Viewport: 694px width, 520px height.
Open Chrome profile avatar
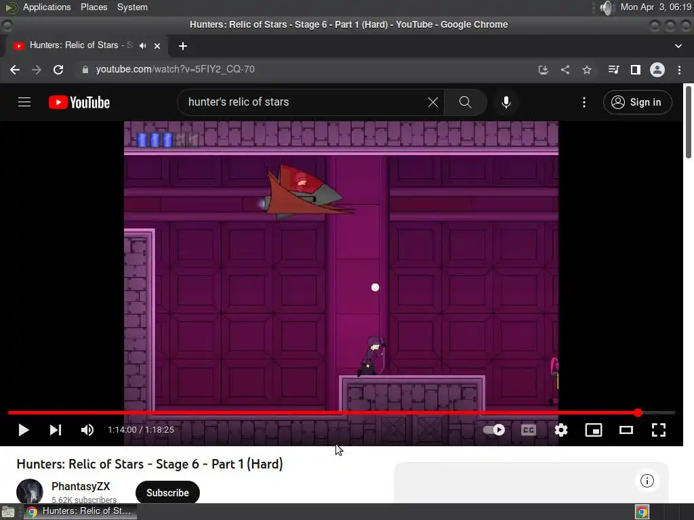tap(657, 70)
